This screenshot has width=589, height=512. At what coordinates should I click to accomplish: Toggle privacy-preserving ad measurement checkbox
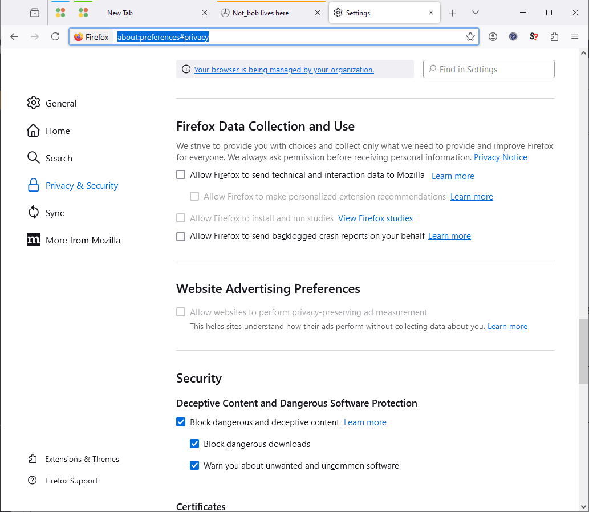(181, 312)
